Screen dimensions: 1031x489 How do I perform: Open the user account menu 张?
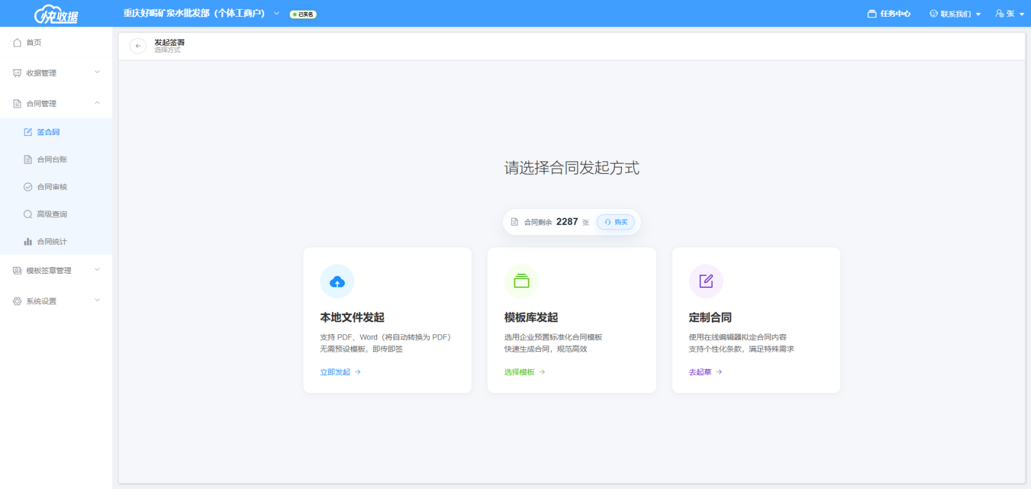pos(1010,14)
